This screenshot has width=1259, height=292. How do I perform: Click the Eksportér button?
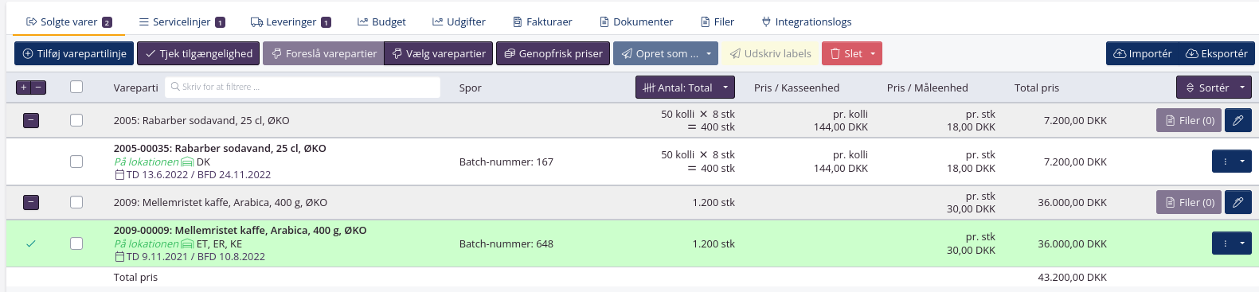pyautogui.click(x=1217, y=53)
